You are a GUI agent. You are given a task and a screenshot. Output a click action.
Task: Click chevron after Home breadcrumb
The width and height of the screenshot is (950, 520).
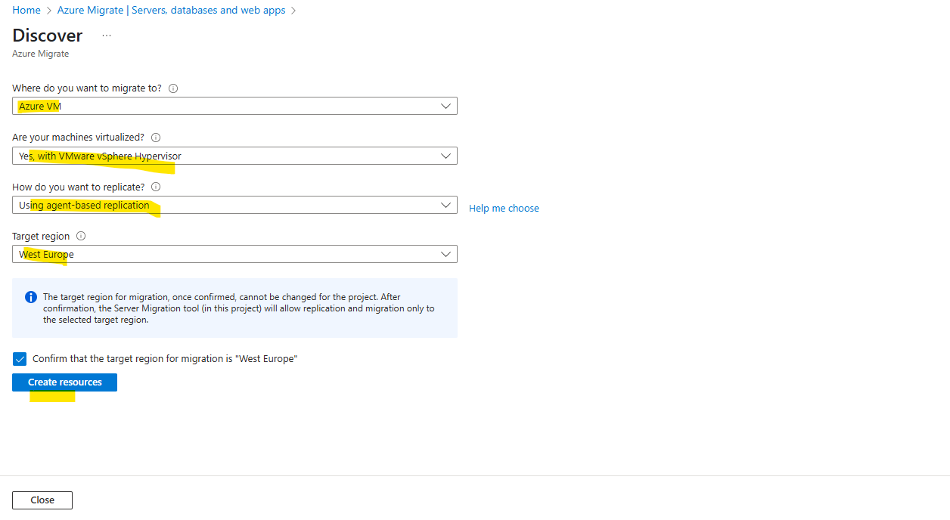[49, 11]
